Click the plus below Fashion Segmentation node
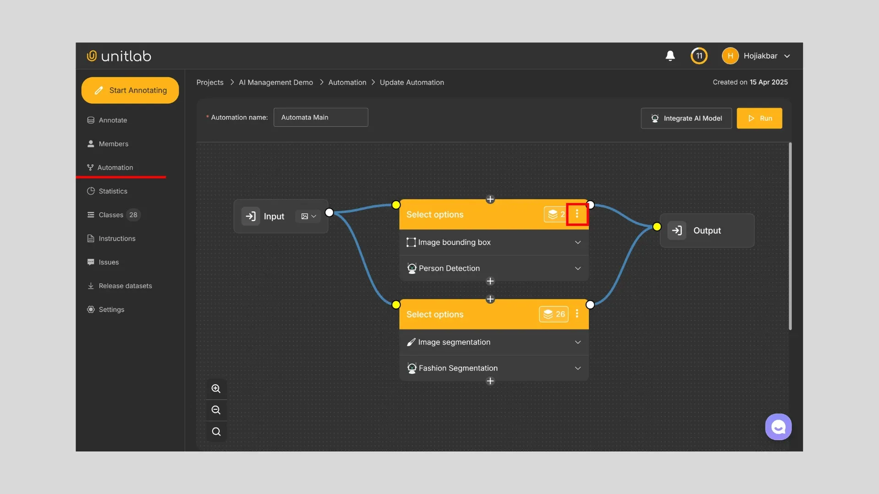The image size is (879, 494). pos(490,381)
